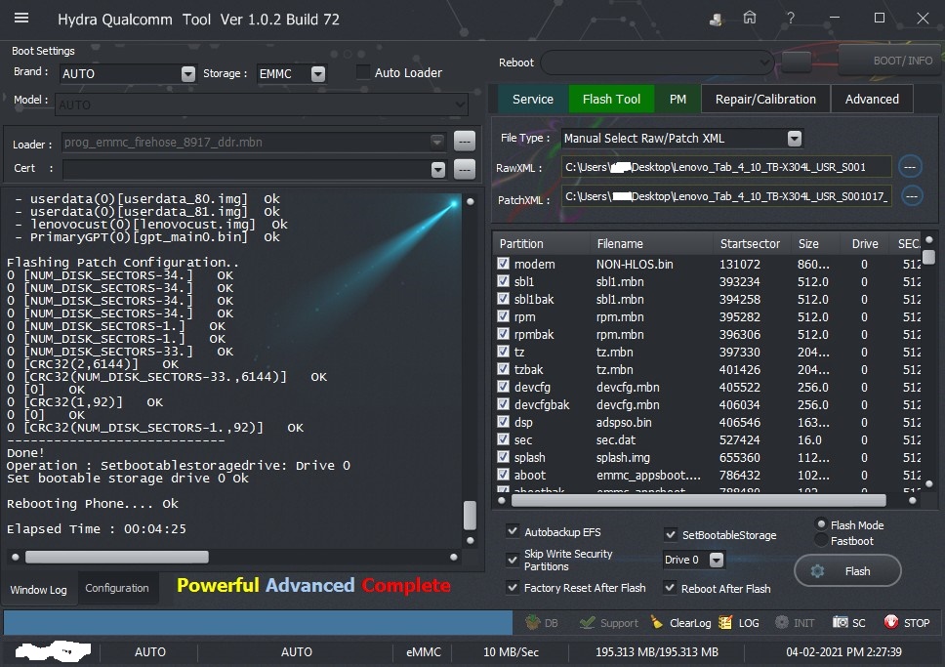Toggle Skip Write Security Partitions
This screenshot has width=945, height=667.
513,560
